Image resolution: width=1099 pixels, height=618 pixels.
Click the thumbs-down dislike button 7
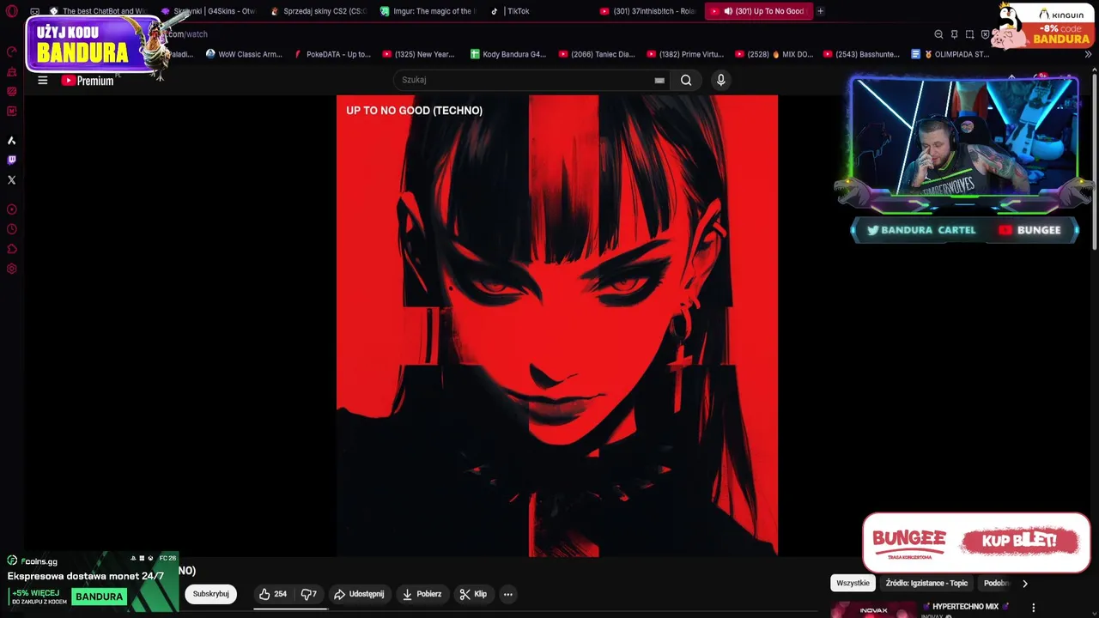tap(309, 594)
